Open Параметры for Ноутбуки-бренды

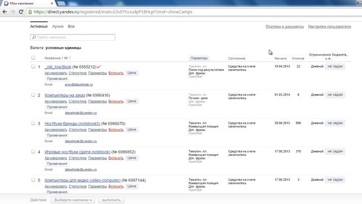point(97,130)
